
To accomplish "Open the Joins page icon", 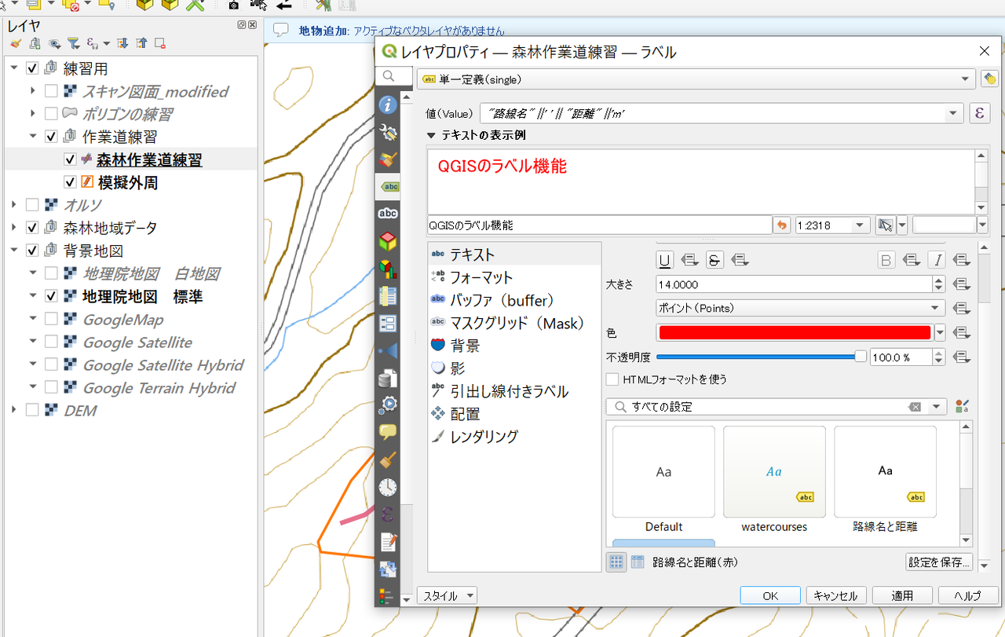I will (x=388, y=350).
